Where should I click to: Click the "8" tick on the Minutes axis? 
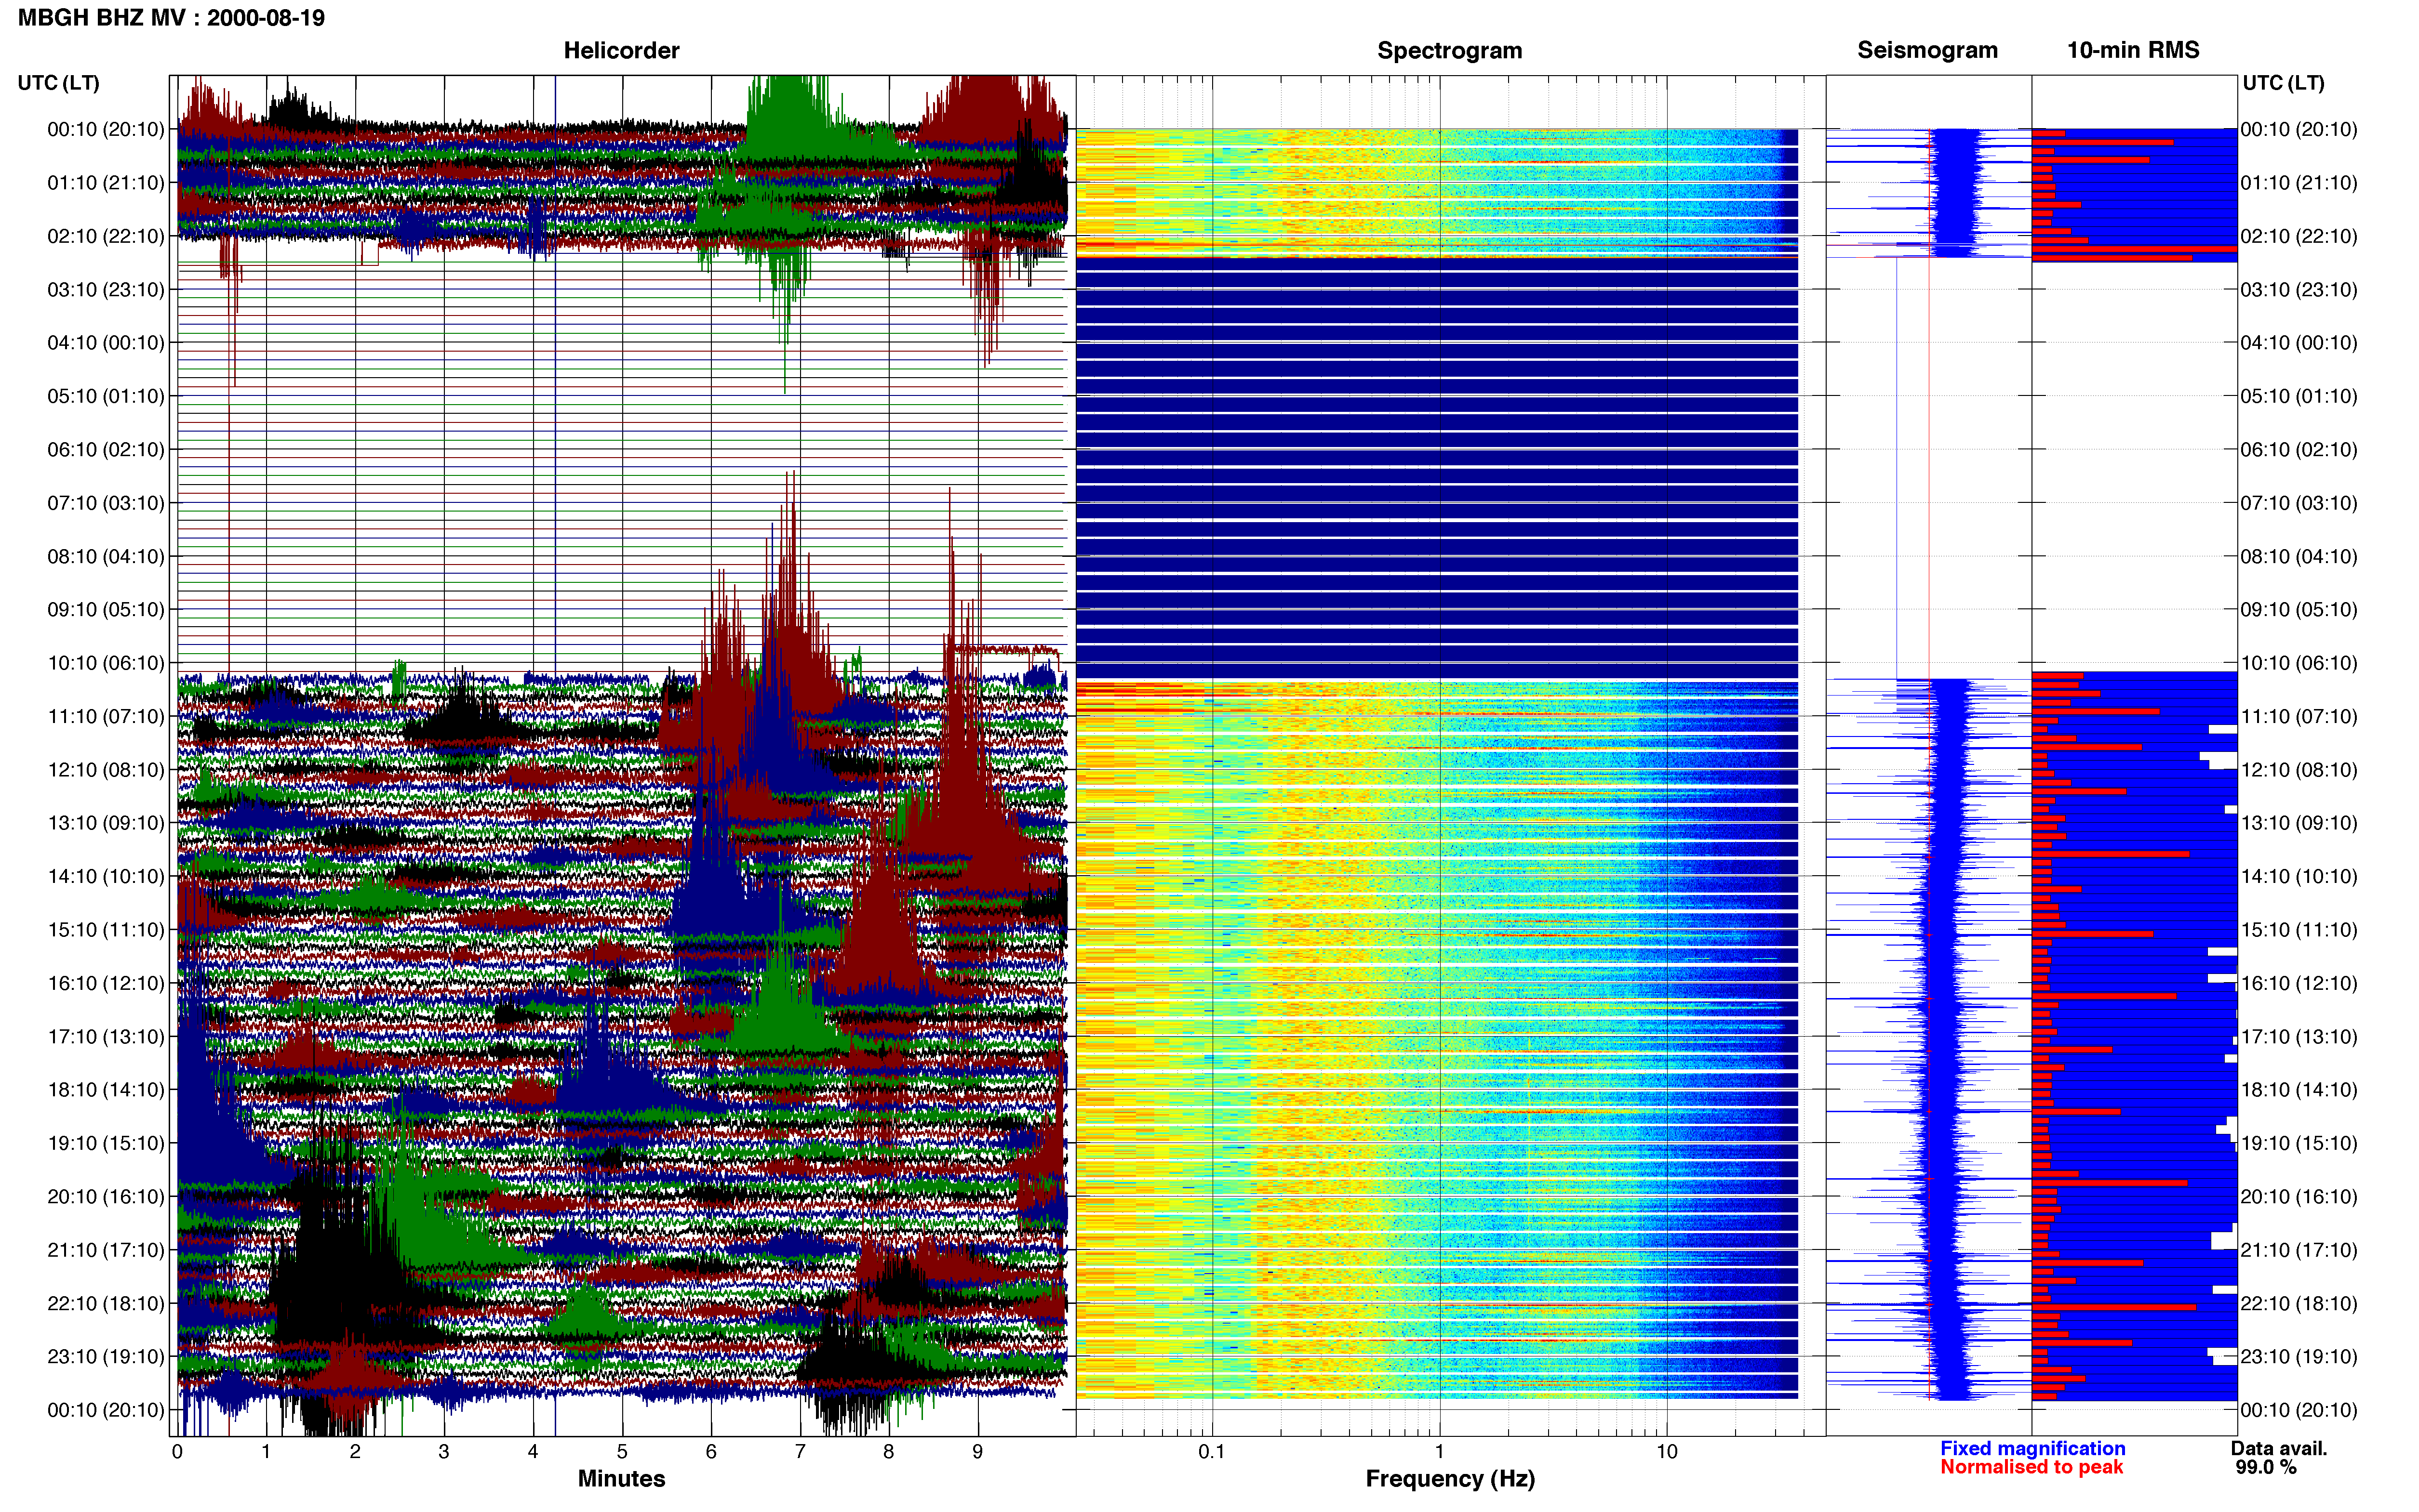tap(888, 1452)
